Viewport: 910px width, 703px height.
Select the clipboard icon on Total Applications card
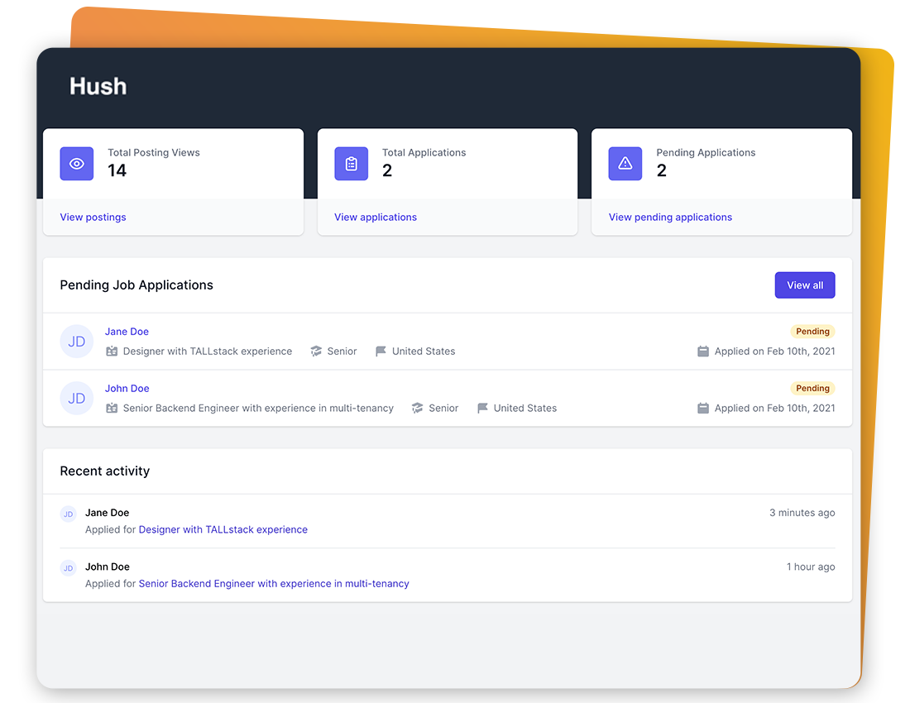pos(352,164)
